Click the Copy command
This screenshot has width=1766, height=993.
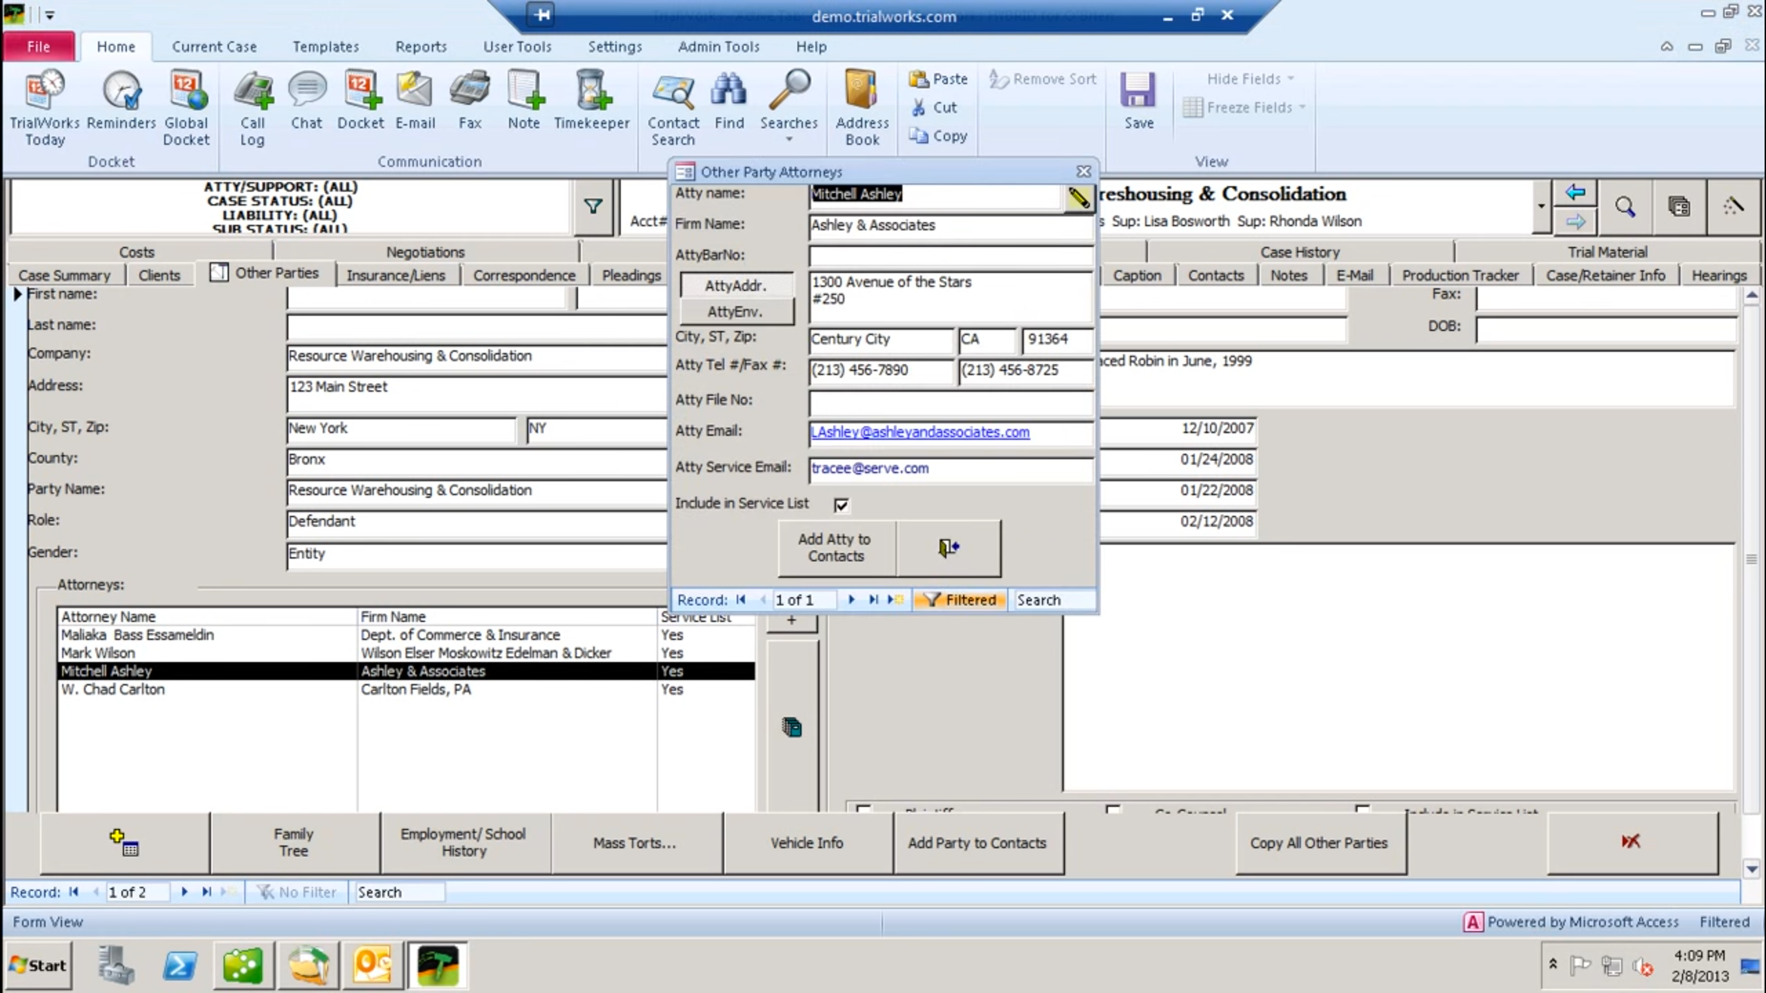[938, 136]
